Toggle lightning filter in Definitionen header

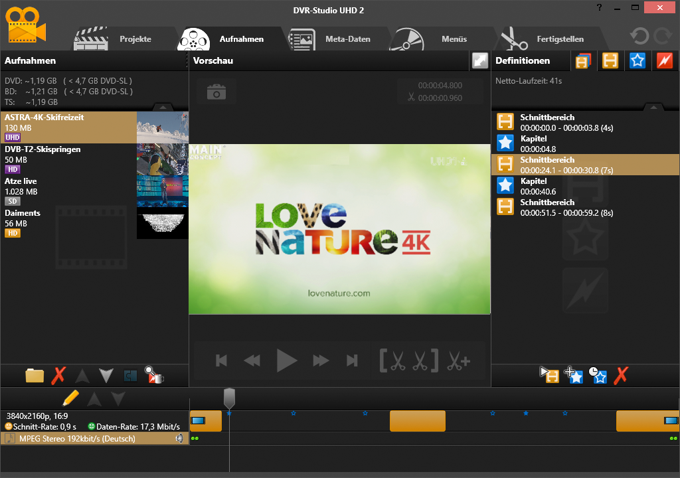coord(664,60)
